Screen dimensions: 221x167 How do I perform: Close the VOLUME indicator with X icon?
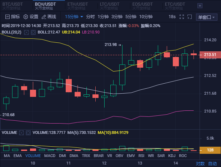tap(28, 133)
